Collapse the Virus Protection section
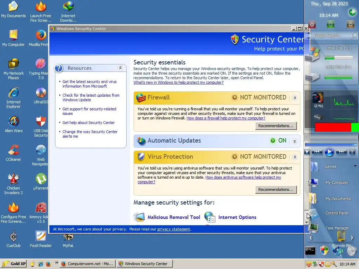Viewport: 359px width, 269px height. point(295,157)
